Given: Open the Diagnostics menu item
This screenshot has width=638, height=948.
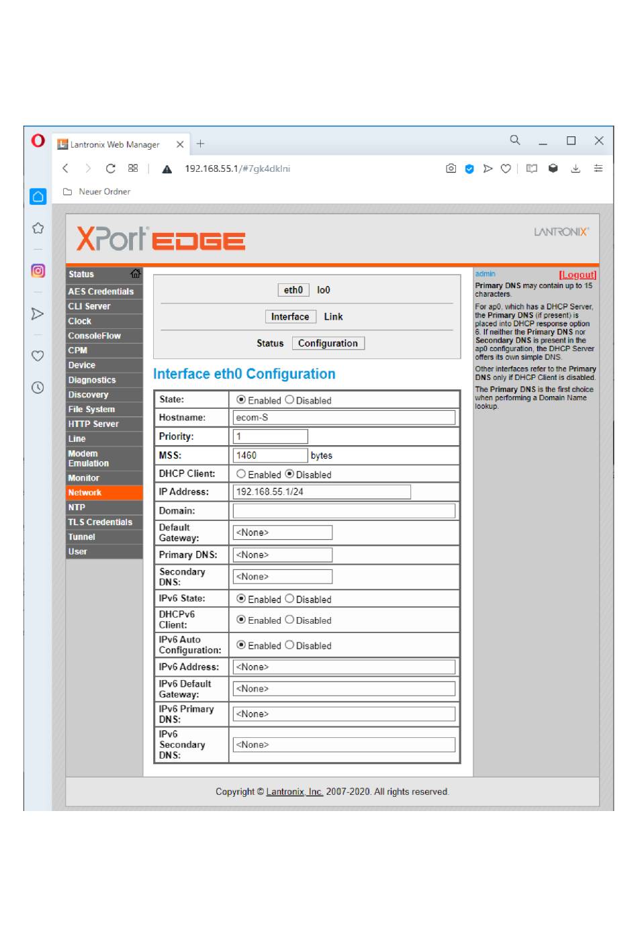Looking at the screenshot, I should [104, 380].
